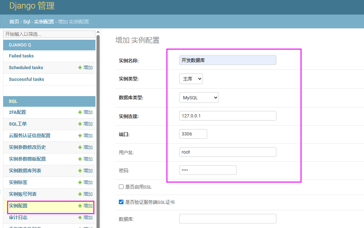Click the plus icon beside 审计日志
Image resolution: width=364 pixels, height=228 pixels.
[80, 218]
